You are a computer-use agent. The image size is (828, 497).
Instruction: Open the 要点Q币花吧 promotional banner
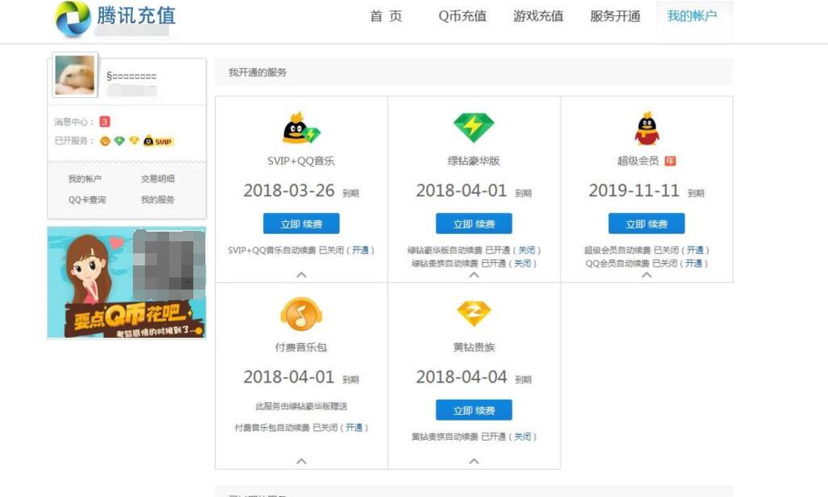(126, 282)
